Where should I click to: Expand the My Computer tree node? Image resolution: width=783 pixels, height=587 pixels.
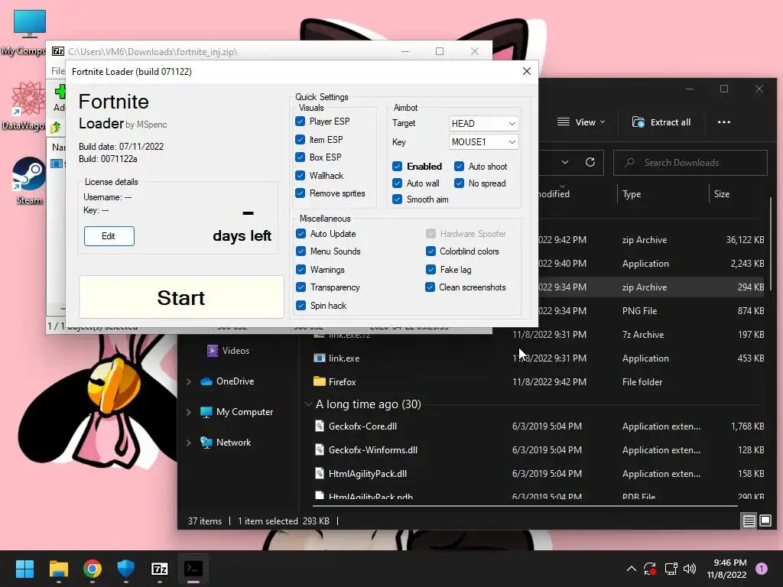coord(189,412)
